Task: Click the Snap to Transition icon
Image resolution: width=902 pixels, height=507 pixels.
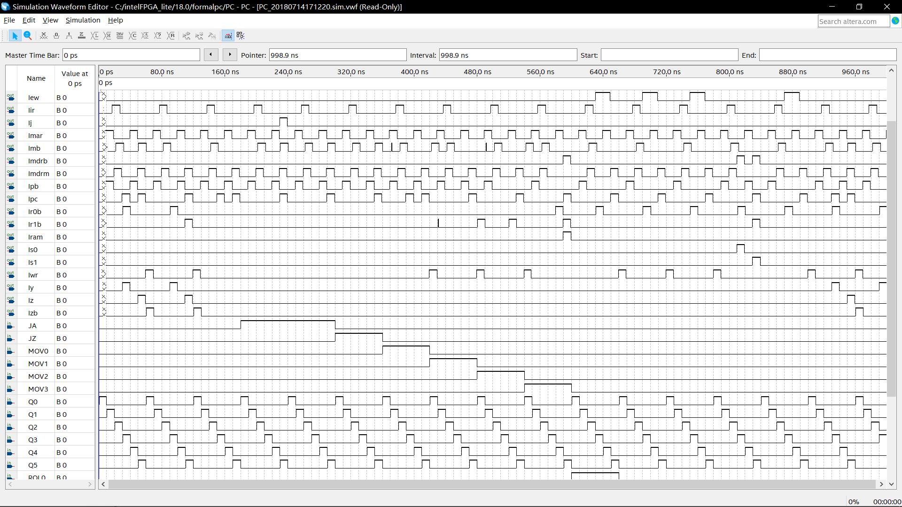Action: 241,36
